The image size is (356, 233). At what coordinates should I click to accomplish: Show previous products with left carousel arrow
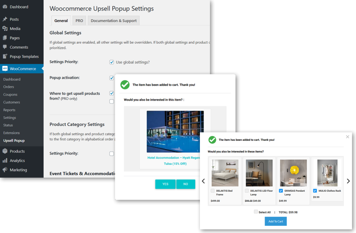pyautogui.click(x=203, y=181)
